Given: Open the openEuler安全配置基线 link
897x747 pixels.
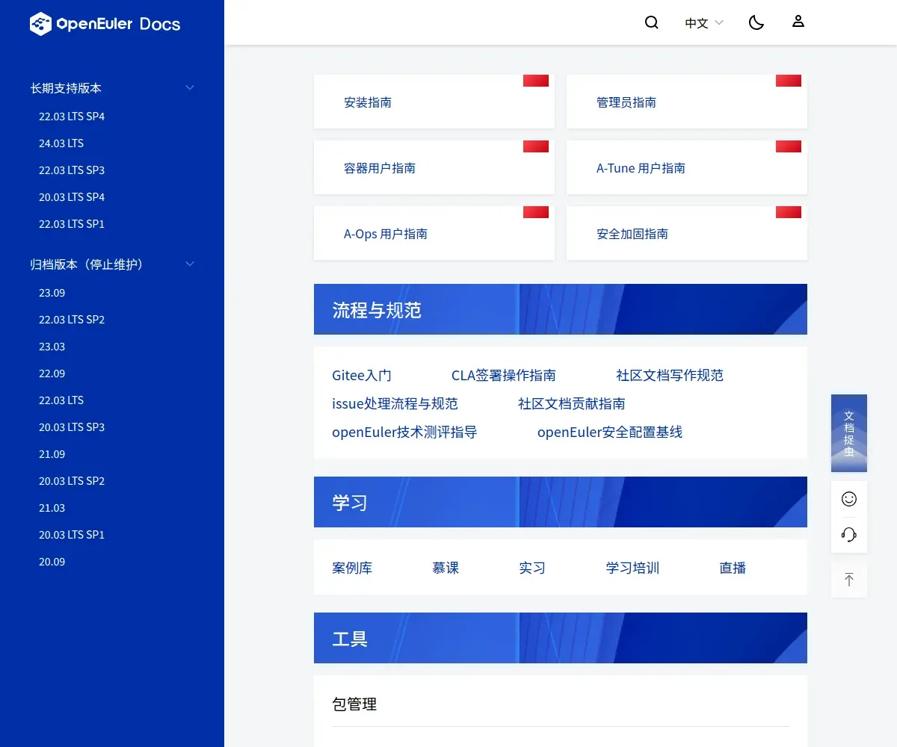Looking at the screenshot, I should [610, 432].
